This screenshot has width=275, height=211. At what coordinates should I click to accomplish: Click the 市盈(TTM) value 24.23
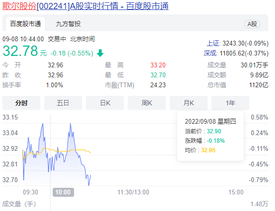click(x=158, y=85)
